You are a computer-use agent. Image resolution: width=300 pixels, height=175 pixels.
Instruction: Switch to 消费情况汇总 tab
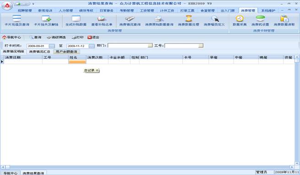click(40, 51)
